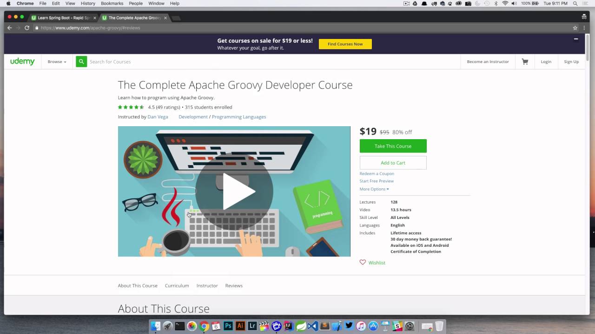Open Visual Studio Code in dock
This screenshot has width=595, height=334.
pos(313,326)
